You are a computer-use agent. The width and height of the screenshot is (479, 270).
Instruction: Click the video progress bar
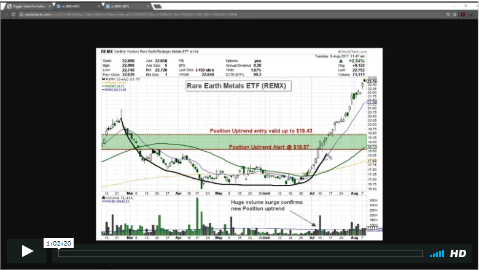240,253
